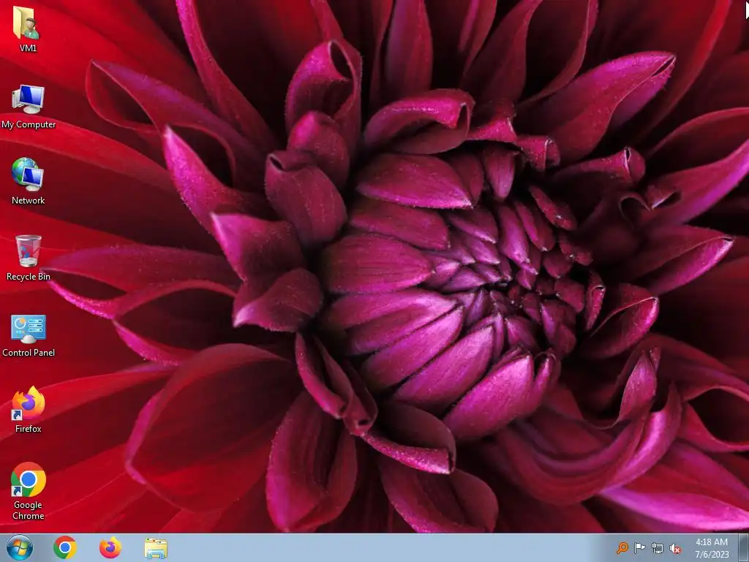749x562 pixels.
Task: Open the Windows Start menu orb
Action: [x=20, y=547]
